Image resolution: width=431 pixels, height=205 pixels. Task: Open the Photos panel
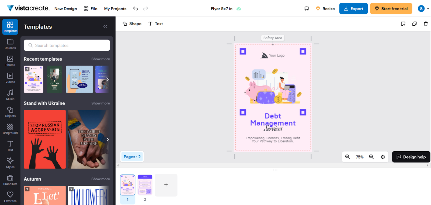10,61
